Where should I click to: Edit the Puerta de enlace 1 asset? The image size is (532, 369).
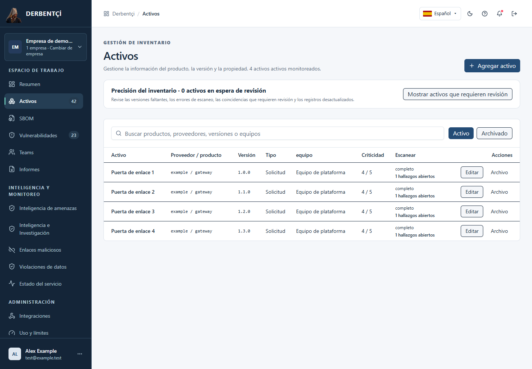point(472,172)
